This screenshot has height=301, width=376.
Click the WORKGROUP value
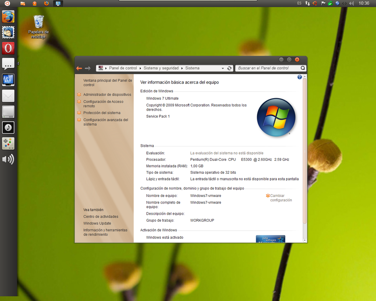202,220
